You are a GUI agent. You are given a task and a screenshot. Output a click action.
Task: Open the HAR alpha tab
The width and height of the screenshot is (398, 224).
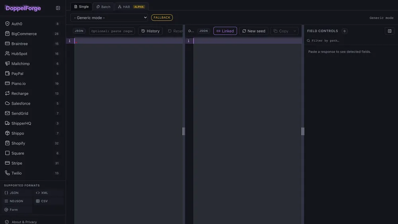(x=131, y=7)
